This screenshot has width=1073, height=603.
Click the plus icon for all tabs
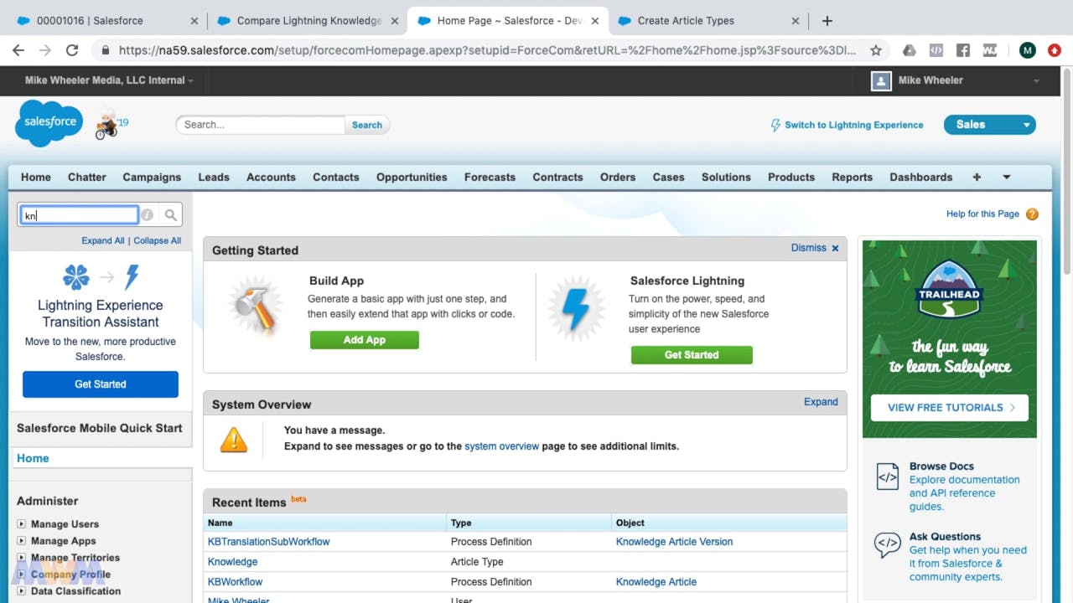click(977, 177)
